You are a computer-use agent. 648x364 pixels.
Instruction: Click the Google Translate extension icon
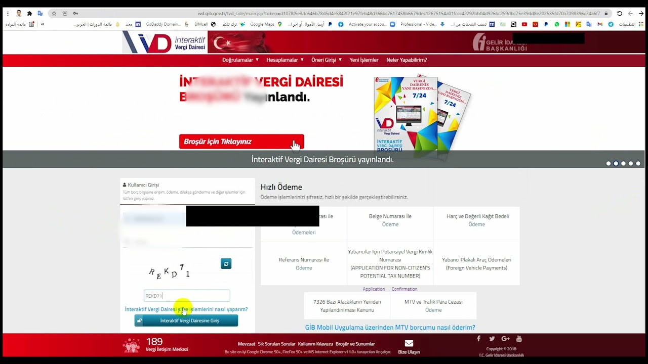click(x=40, y=14)
